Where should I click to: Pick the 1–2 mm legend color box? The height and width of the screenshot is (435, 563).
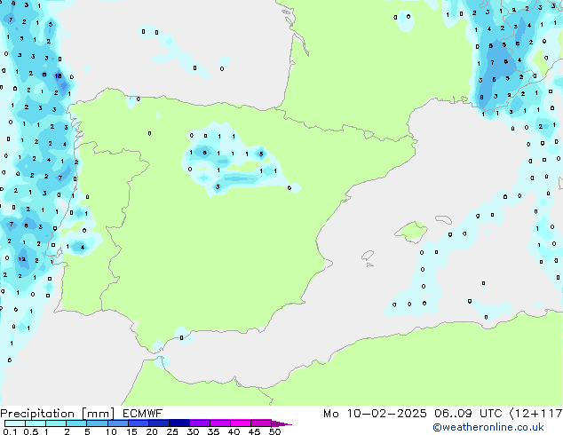(56, 423)
